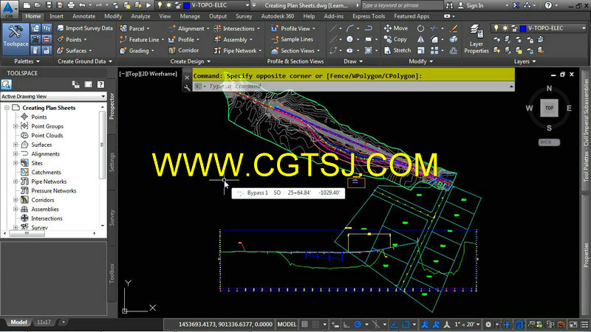Switch to the Survey ribbon tab
Image resolution: width=591 pixels, height=332 pixels.
click(244, 16)
